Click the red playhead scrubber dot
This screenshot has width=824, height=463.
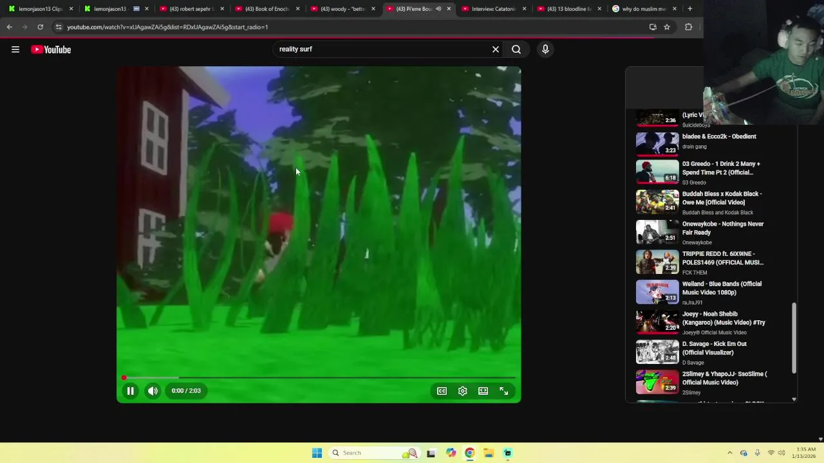124,377
